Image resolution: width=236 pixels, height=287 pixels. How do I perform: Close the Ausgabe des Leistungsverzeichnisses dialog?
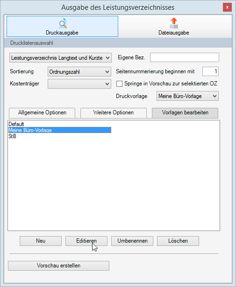coord(227,7)
